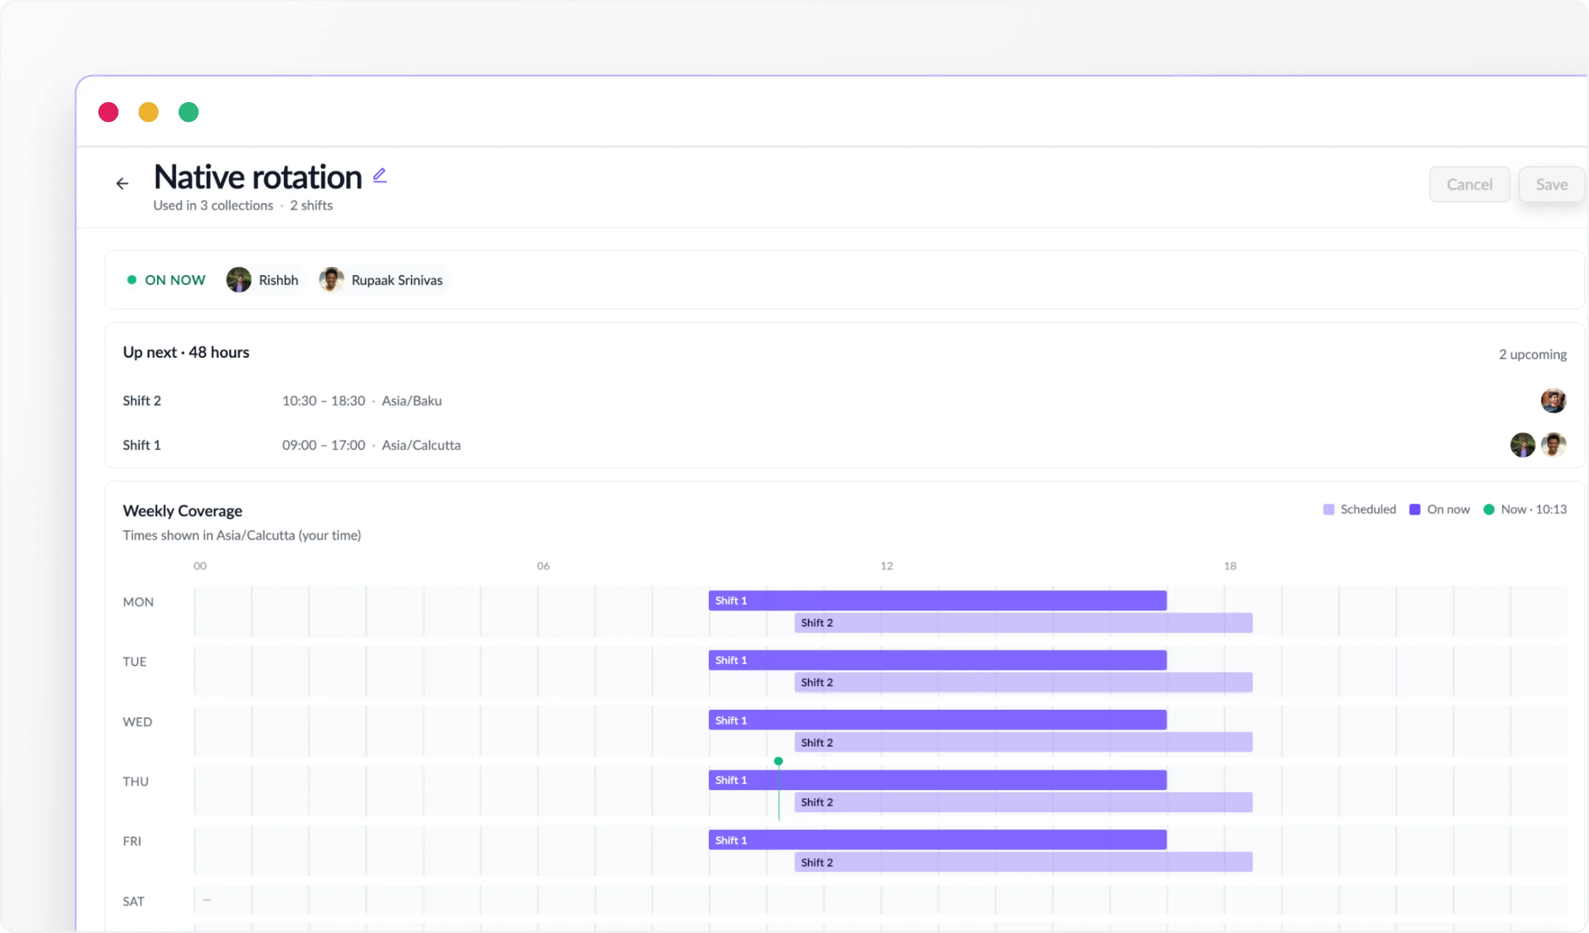Screen dimensions: 1589x933
Task: Open Rupaak Srinivas avatar in On Now
Action: pyautogui.click(x=332, y=280)
